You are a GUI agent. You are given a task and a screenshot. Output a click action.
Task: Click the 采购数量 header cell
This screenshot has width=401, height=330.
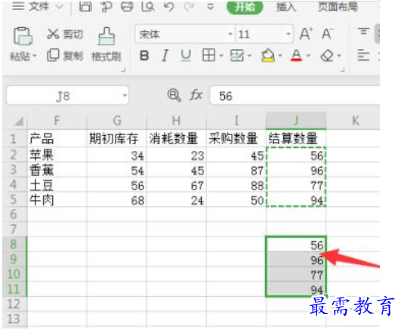coord(236,138)
